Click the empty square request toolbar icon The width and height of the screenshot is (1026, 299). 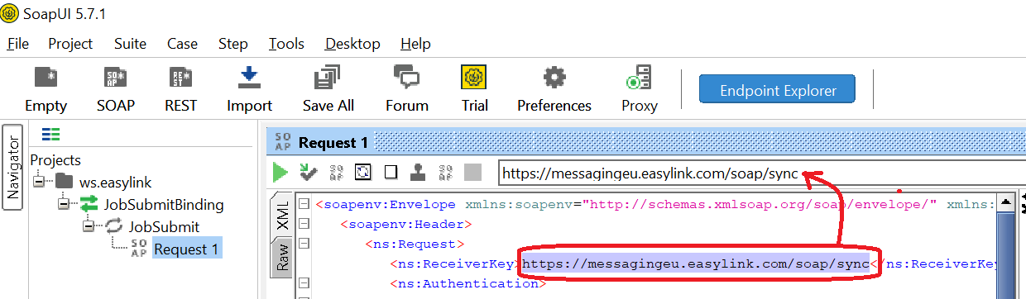[x=391, y=173]
